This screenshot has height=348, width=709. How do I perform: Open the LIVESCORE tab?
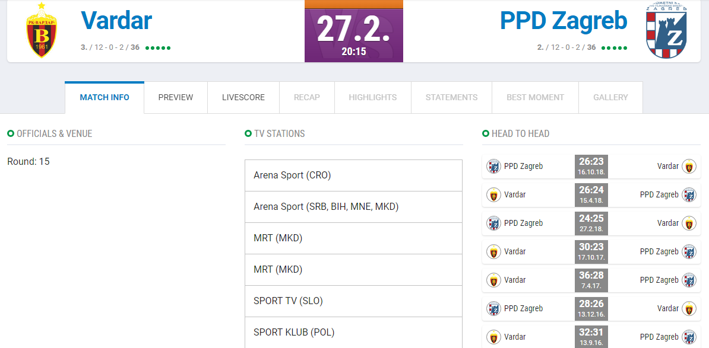click(x=243, y=97)
